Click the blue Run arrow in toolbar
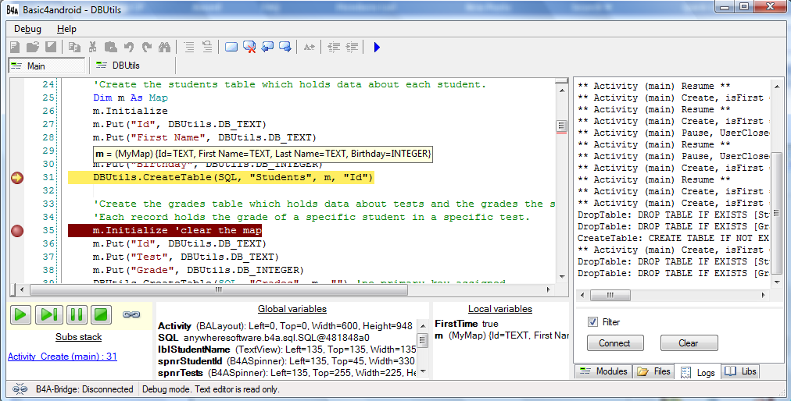Screen dimensions: 791x401 (377, 48)
